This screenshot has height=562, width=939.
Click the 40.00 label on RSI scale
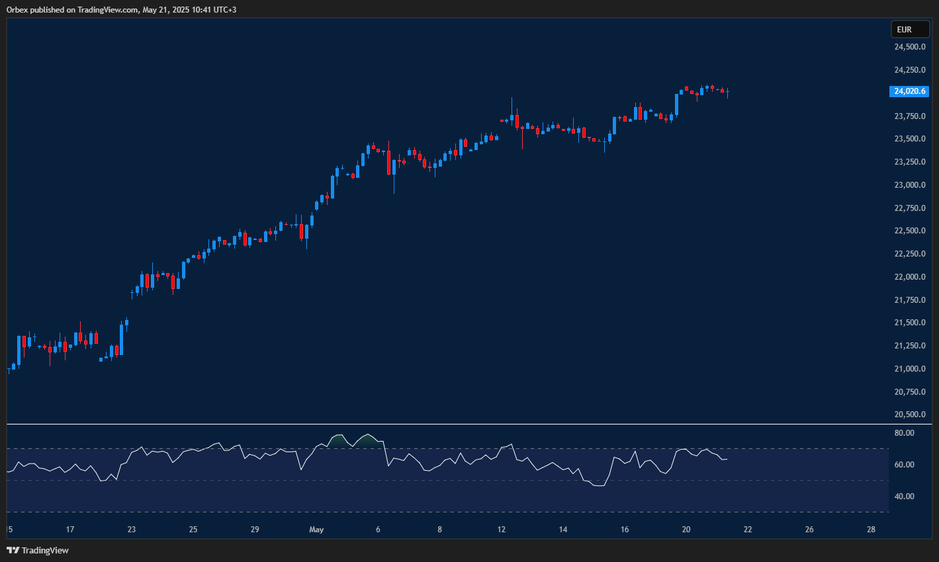click(904, 497)
